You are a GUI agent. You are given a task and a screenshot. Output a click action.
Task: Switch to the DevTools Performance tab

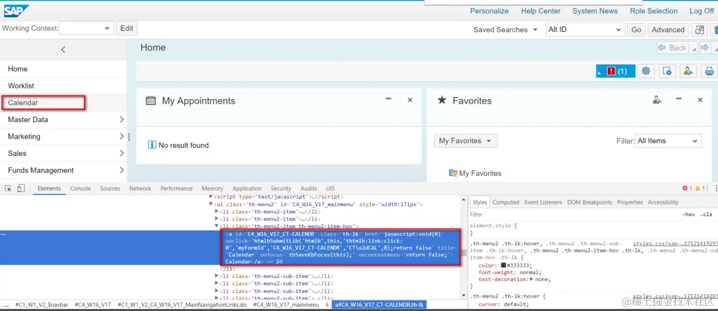click(x=177, y=188)
